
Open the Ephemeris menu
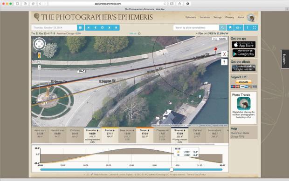click(191, 17)
